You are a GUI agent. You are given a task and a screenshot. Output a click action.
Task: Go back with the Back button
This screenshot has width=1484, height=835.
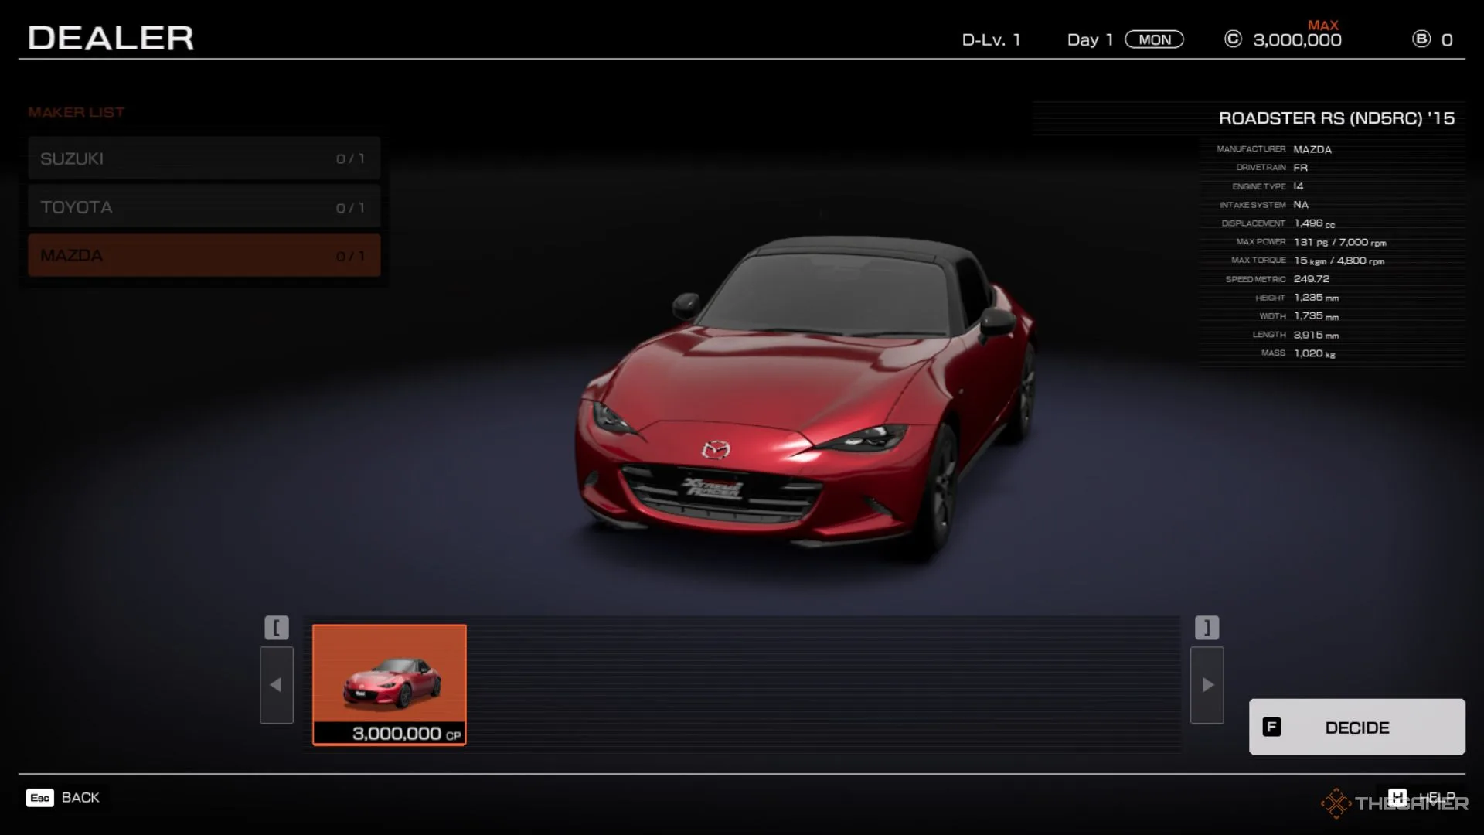click(80, 797)
